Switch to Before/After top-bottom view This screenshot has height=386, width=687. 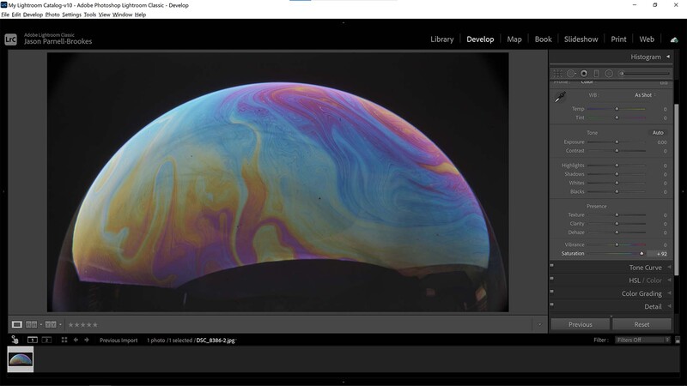[x=51, y=324]
